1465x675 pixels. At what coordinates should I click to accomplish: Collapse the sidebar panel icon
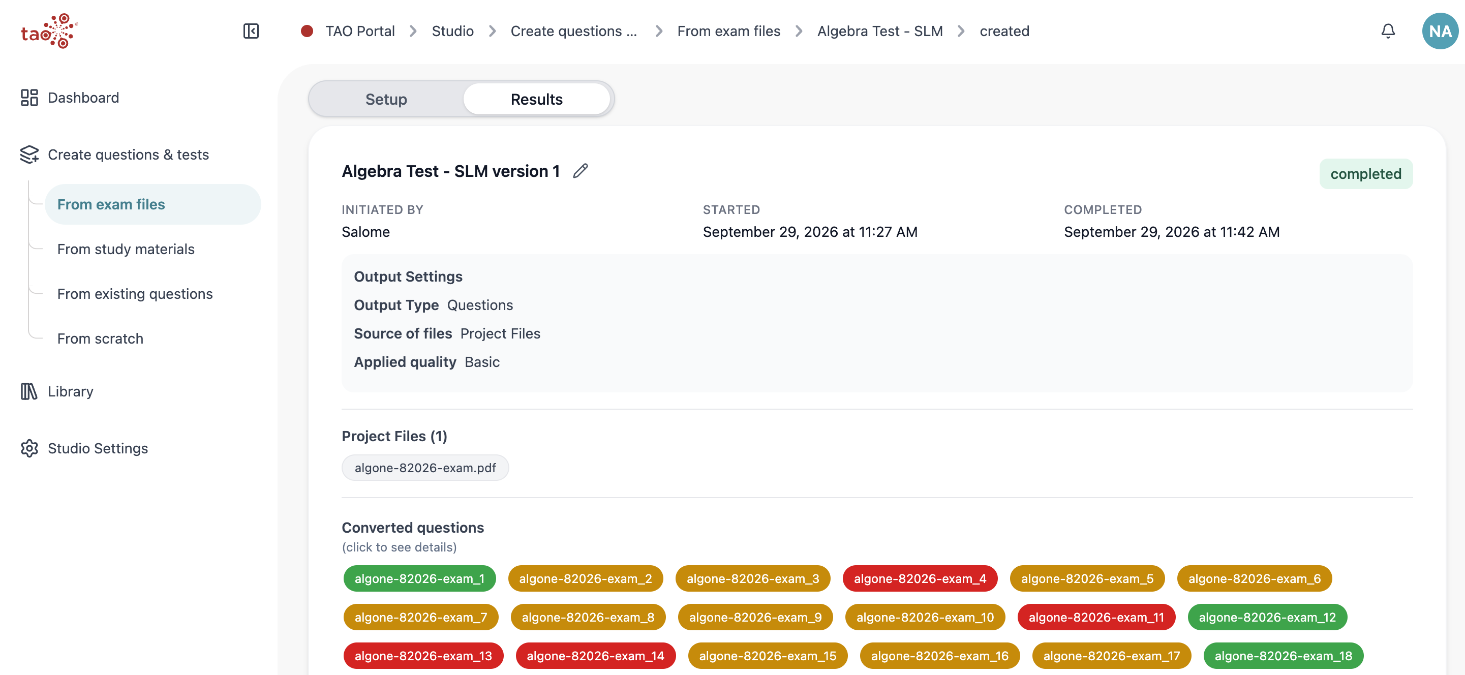251,32
